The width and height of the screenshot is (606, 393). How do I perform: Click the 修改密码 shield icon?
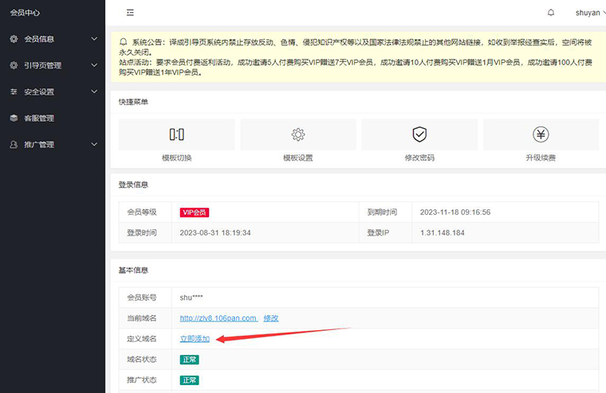[x=419, y=134]
